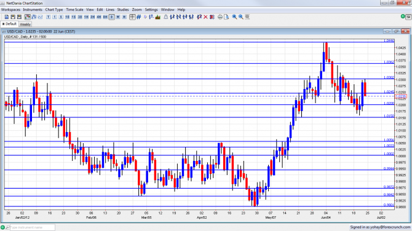Open the Window menu
Viewport: 412px width, 231px height.
[x=167, y=9]
